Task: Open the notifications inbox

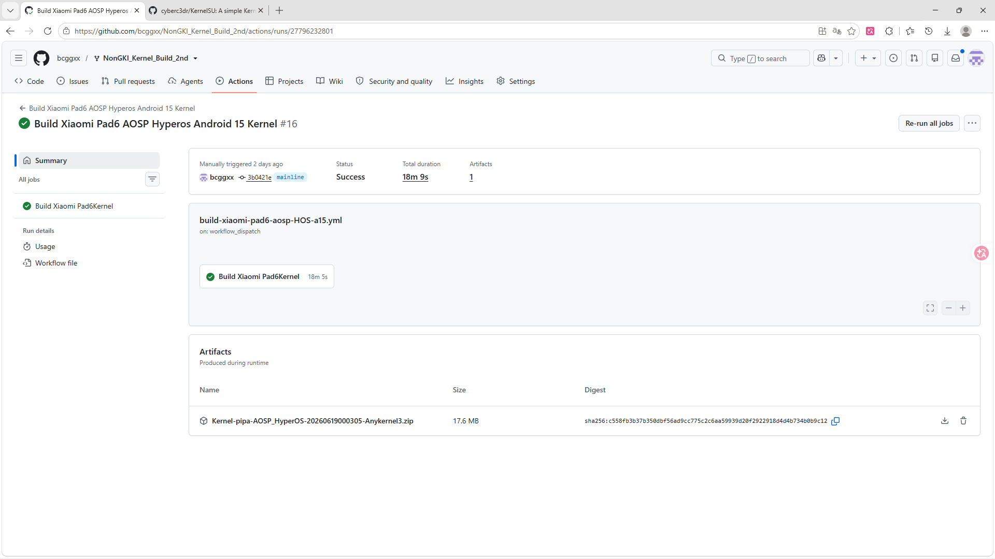Action: tap(956, 58)
